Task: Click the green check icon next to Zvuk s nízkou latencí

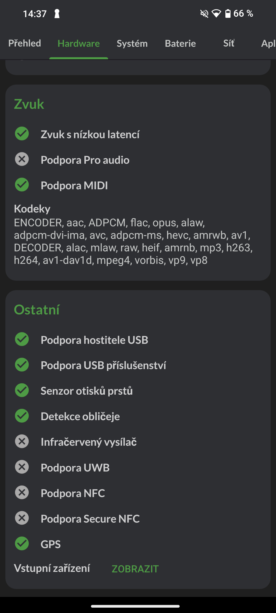Action: 22,134
